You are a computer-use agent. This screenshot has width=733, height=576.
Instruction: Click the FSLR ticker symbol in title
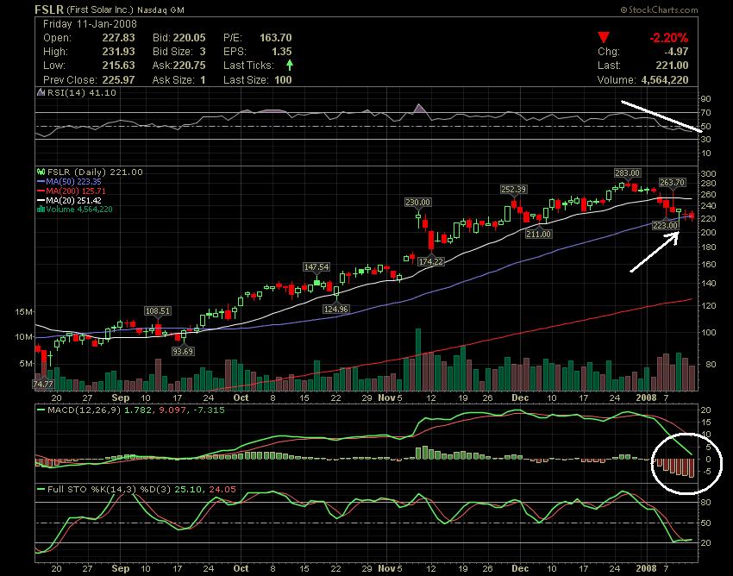(49, 9)
